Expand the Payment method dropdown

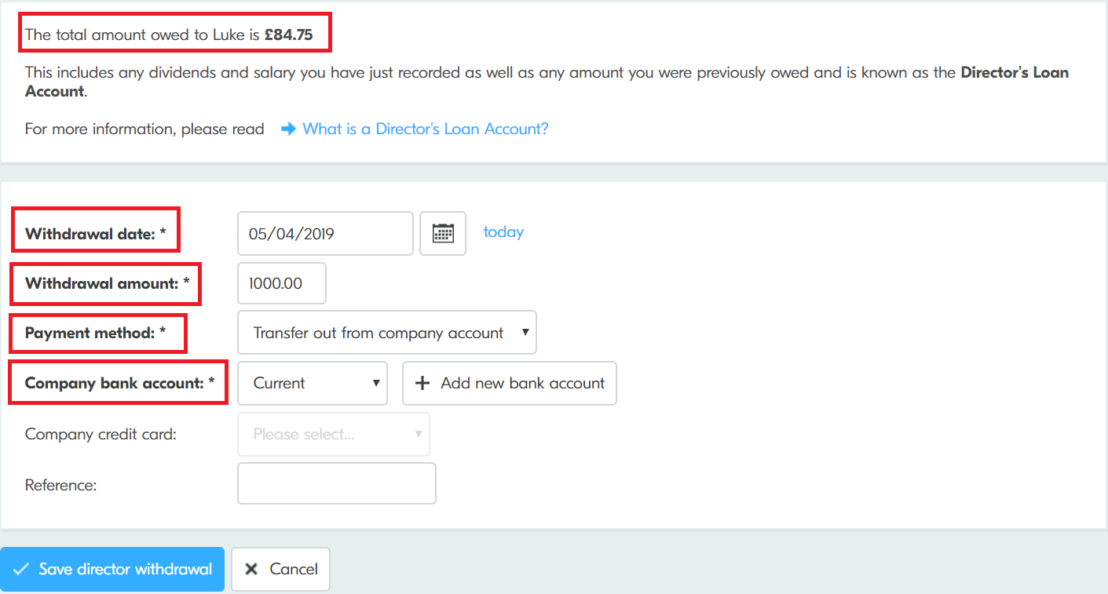pos(387,333)
